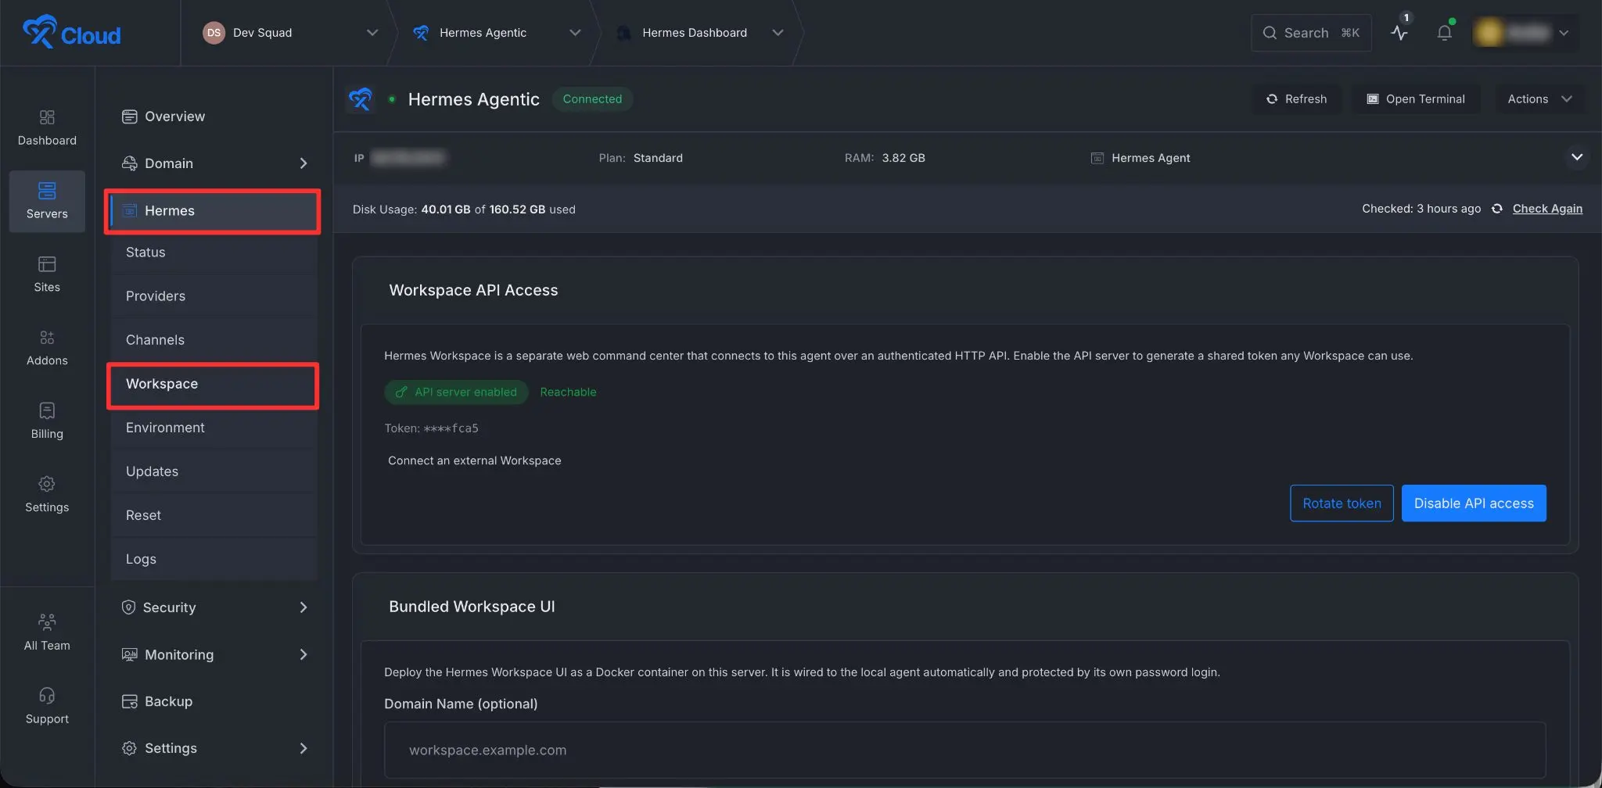
Task: Go to the Channels subpage
Action: click(x=213, y=340)
